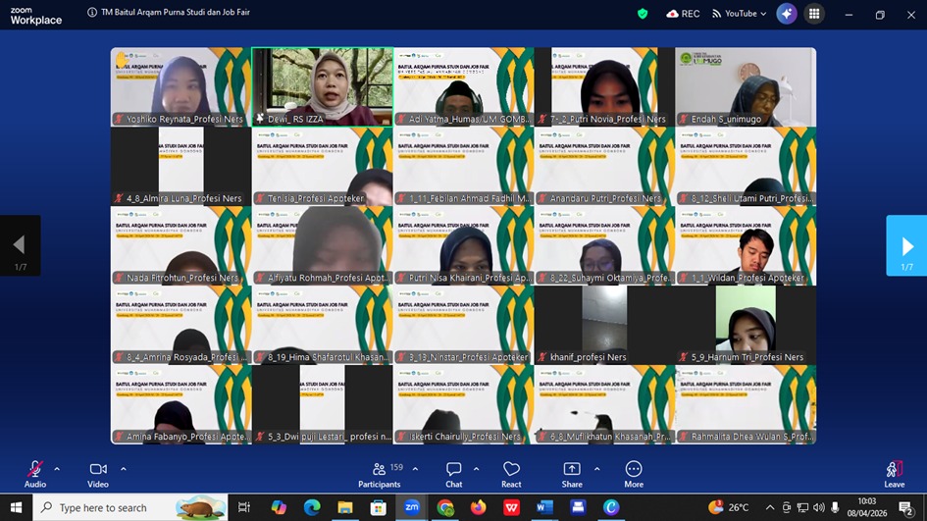Click the Leave meeting button
Image resolution: width=927 pixels, height=521 pixels.
(x=894, y=474)
